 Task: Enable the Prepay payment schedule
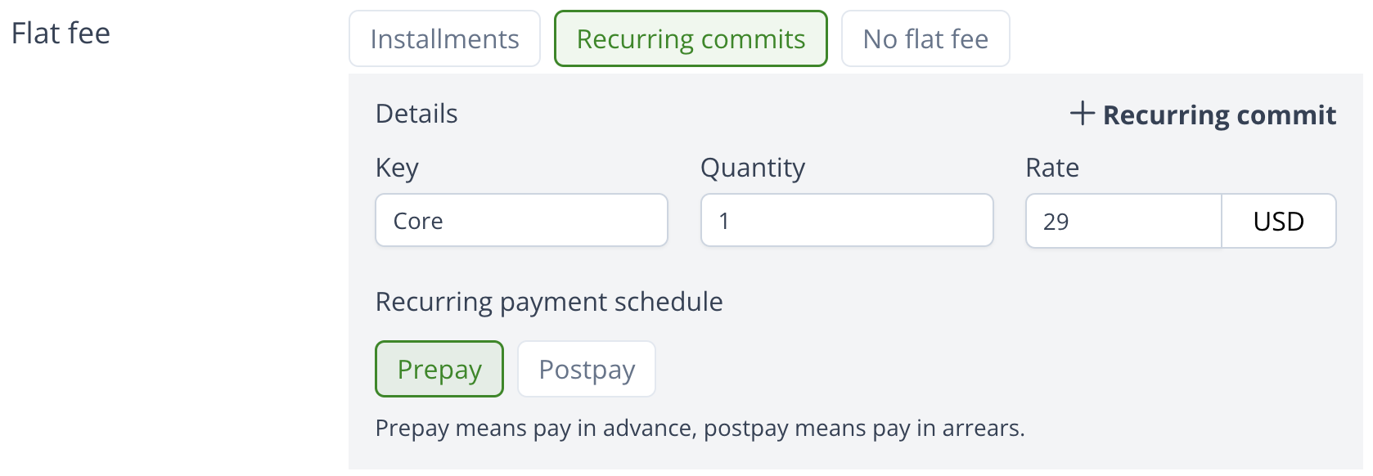pyautogui.click(x=439, y=370)
